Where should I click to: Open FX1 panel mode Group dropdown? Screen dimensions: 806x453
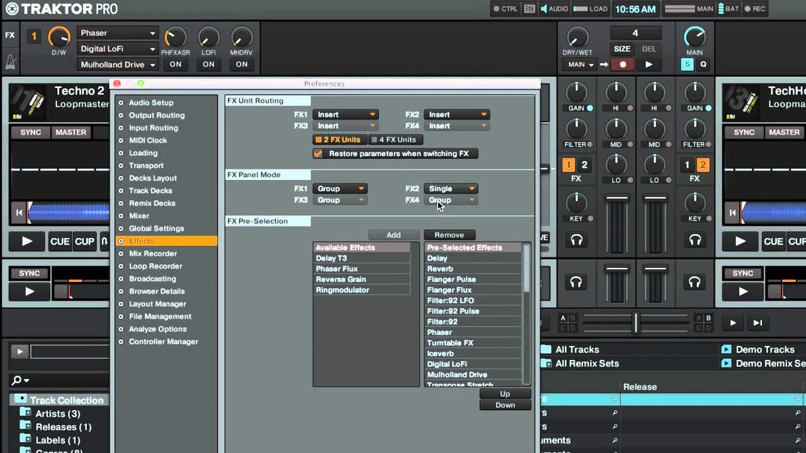(x=339, y=189)
